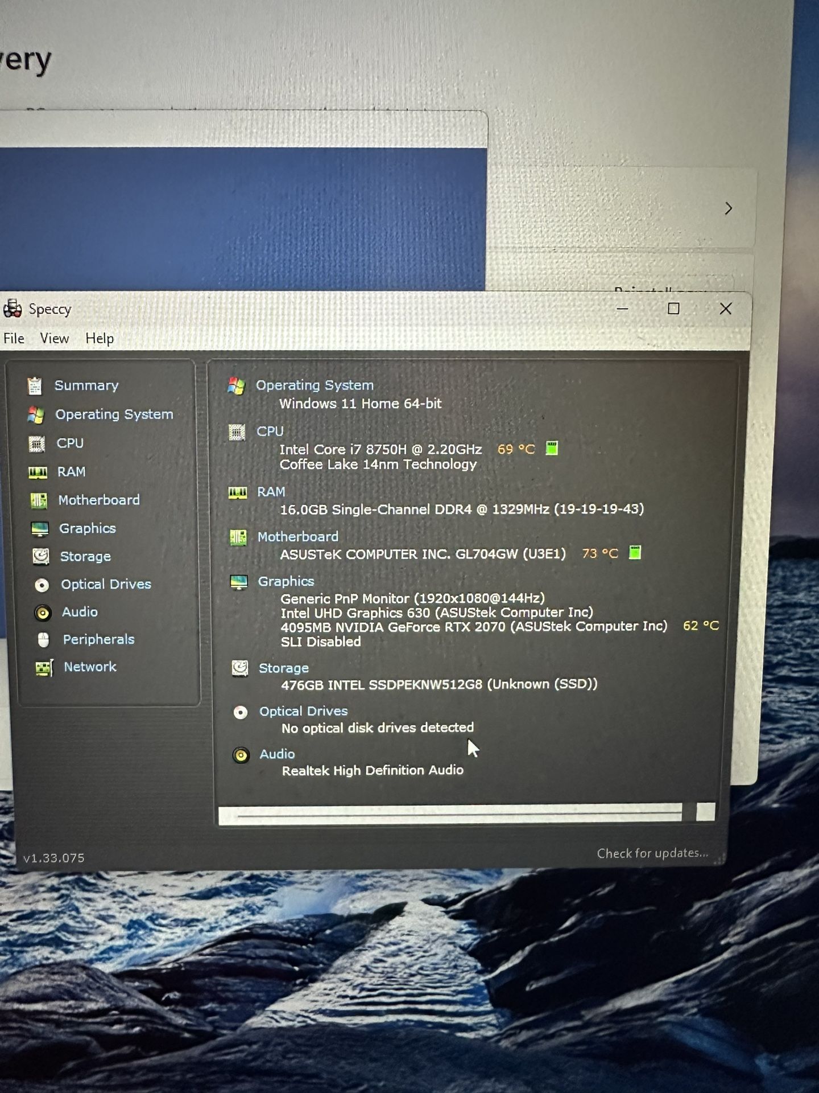Click Optical Drives disc icon in summary pane
The image size is (819, 1093).
241,712
